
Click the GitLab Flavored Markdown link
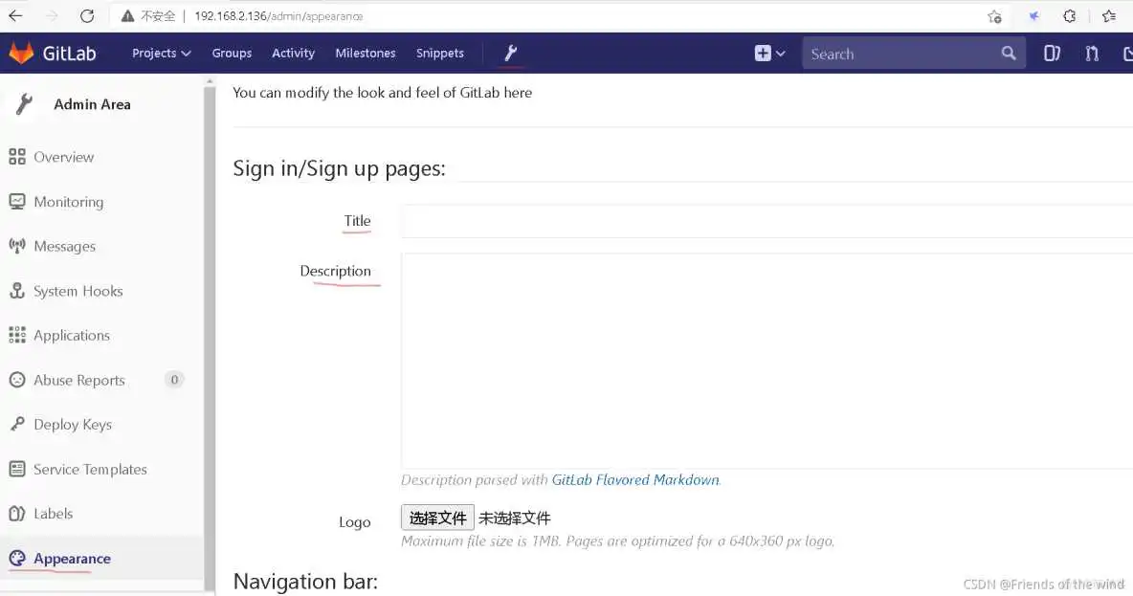(x=635, y=480)
